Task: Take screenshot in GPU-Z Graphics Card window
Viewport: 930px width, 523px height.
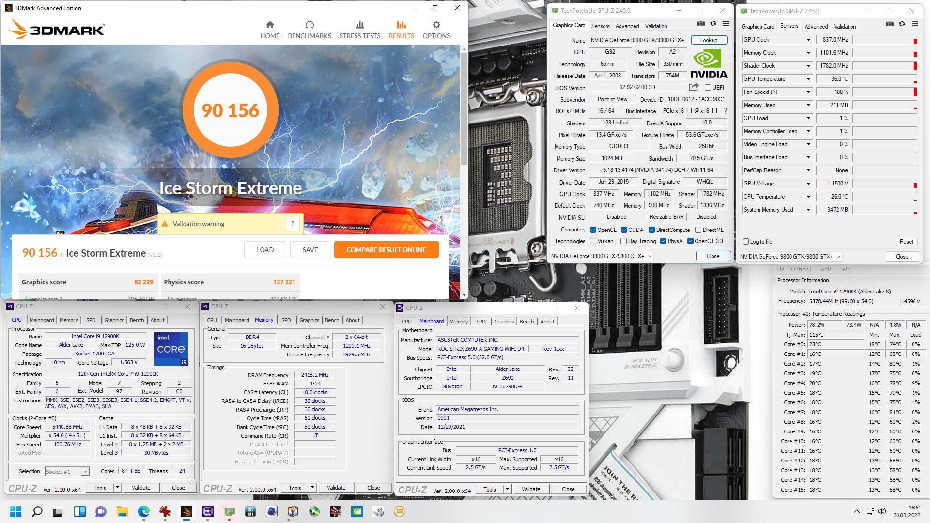Action: [x=700, y=24]
